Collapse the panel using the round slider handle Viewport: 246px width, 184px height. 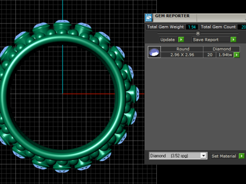tap(198, 33)
